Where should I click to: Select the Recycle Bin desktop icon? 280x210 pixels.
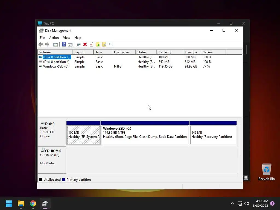coord(266,172)
